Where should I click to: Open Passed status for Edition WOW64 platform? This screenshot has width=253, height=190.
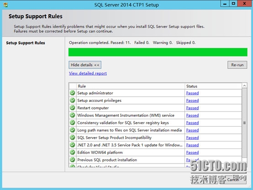coord(192,153)
